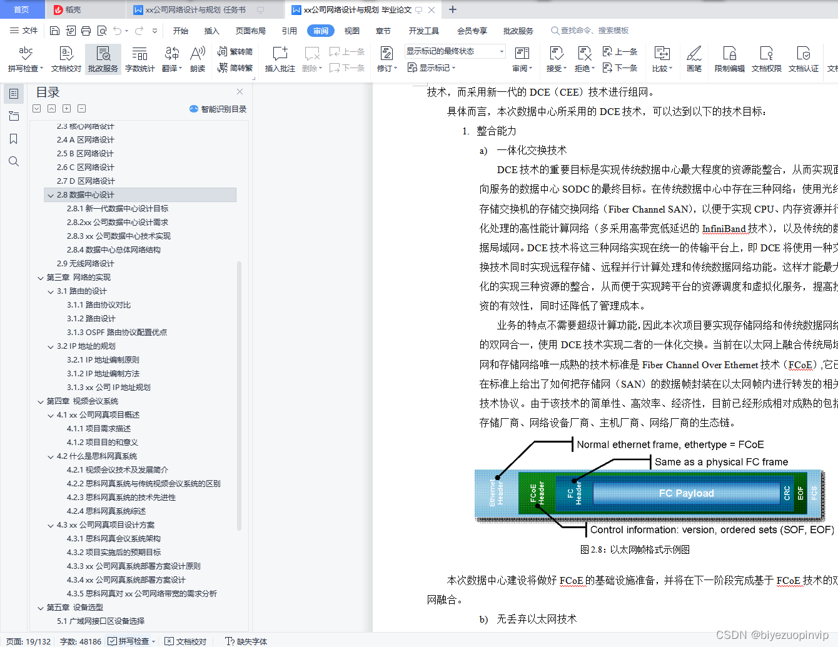Switch to the 开始 ribbon tab

[x=181, y=29]
